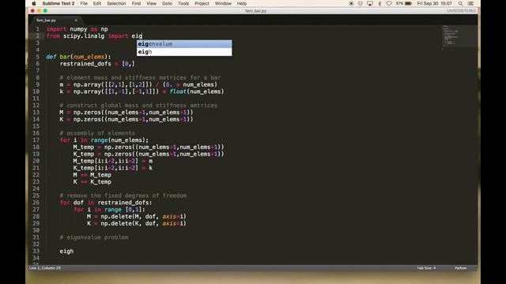Click the 'def bar(num_elems):' line

click(x=78, y=57)
